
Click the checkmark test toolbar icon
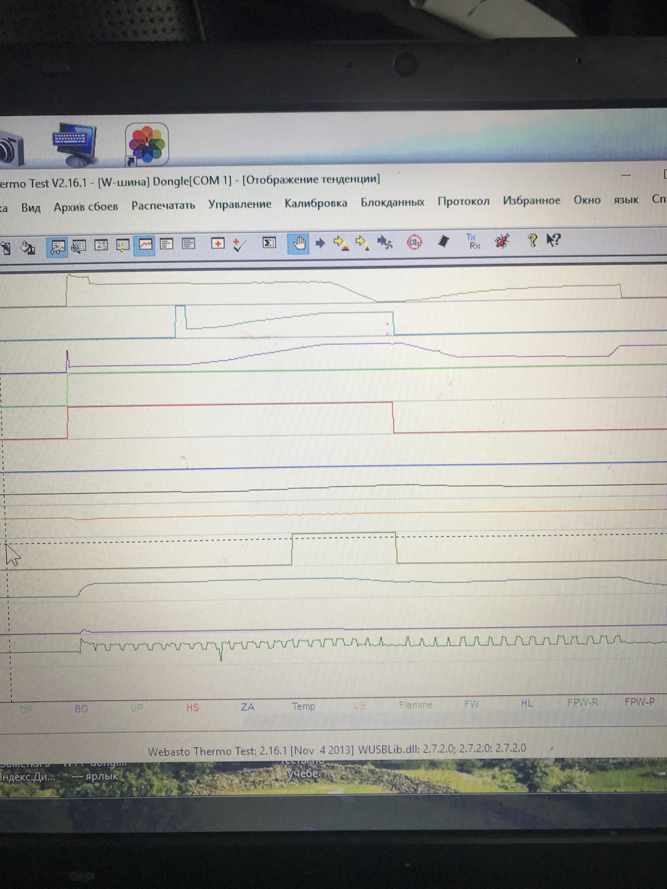coord(240,244)
